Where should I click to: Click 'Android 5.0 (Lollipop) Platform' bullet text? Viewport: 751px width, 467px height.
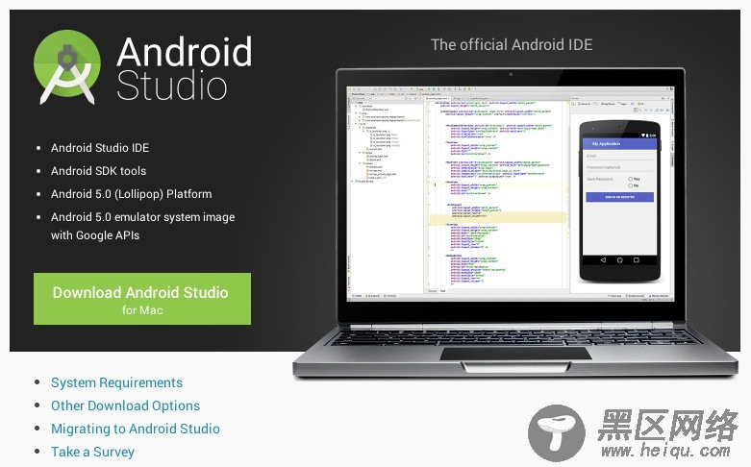click(x=131, y=194)
